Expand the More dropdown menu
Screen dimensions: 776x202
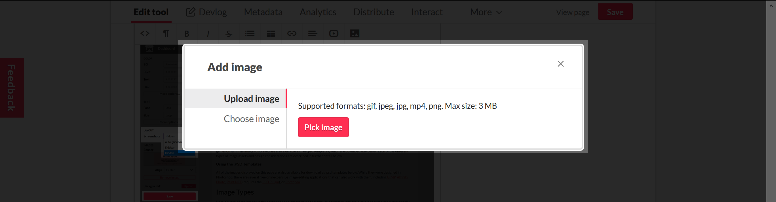486,12
